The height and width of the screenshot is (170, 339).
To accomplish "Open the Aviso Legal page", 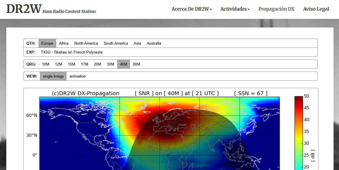I will pyautogui.click(x=316, y=9).
